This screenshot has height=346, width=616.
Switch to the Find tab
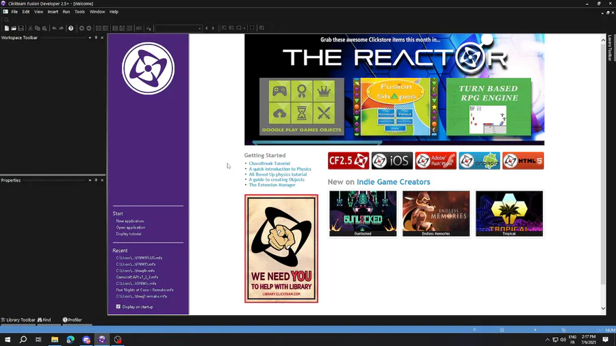click(x=44, y=320)
